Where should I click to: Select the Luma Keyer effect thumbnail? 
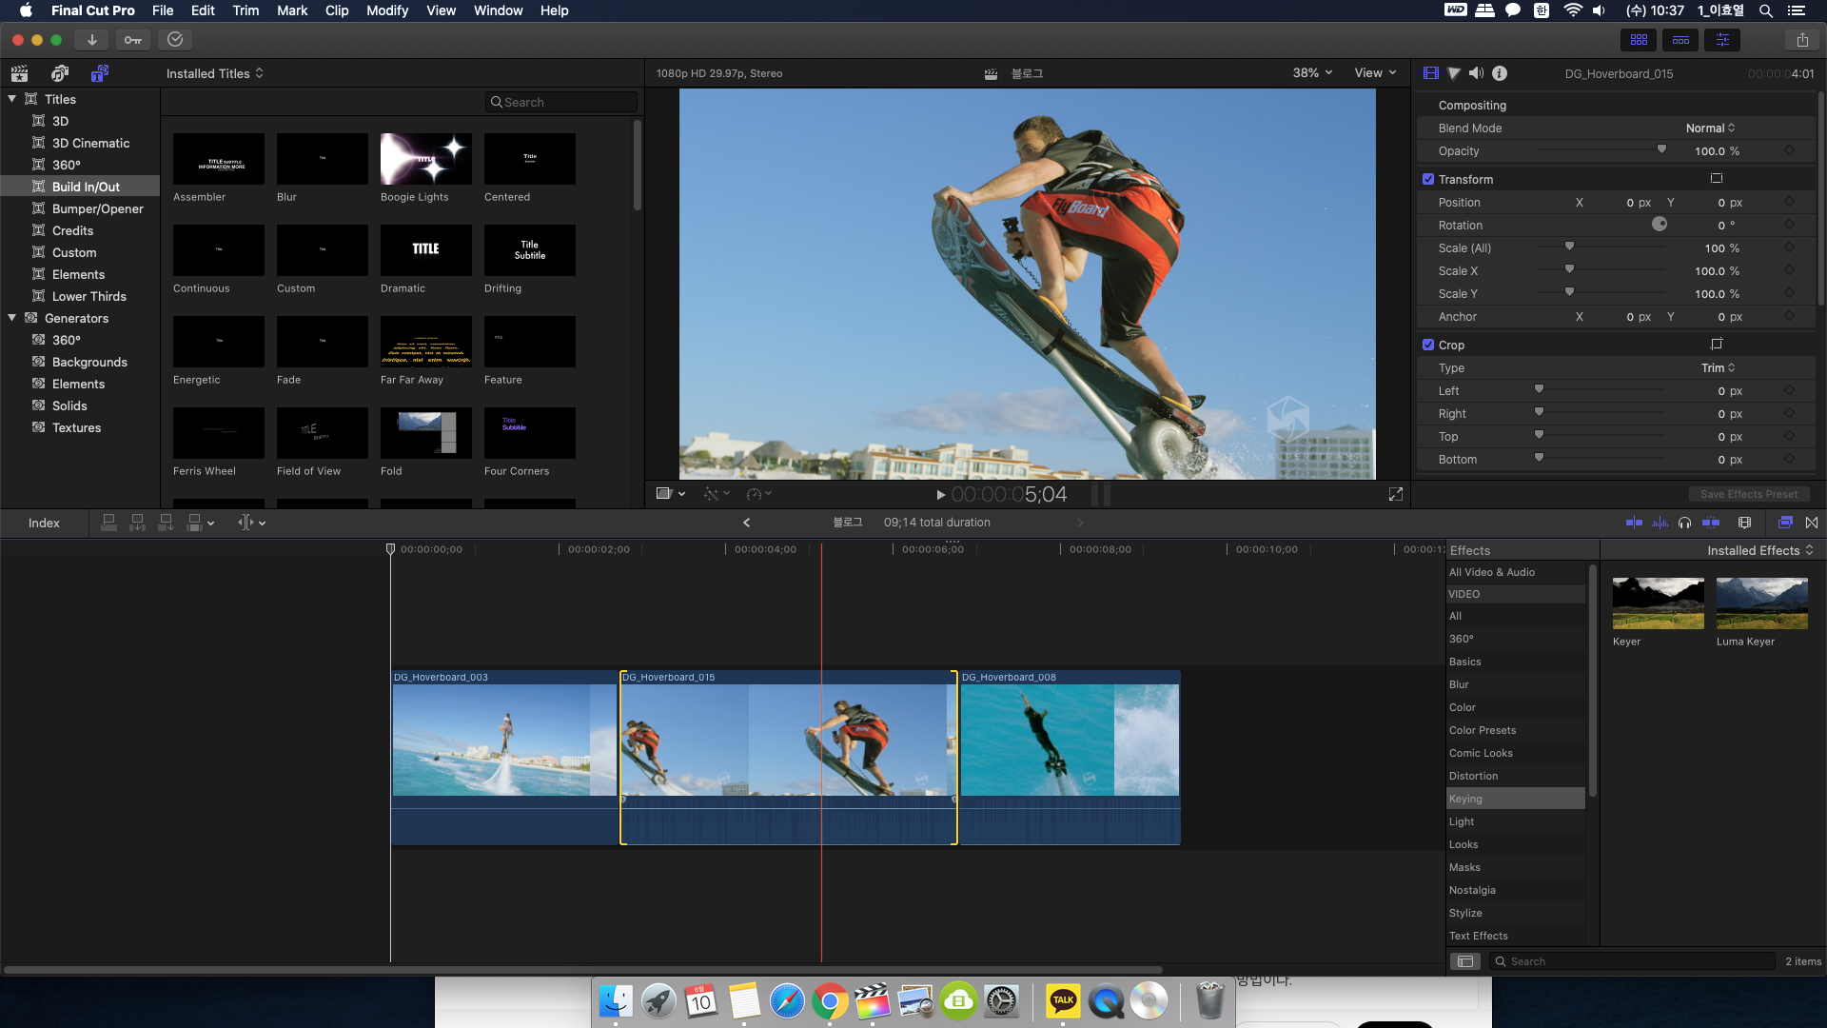(x=1761, y=603)
